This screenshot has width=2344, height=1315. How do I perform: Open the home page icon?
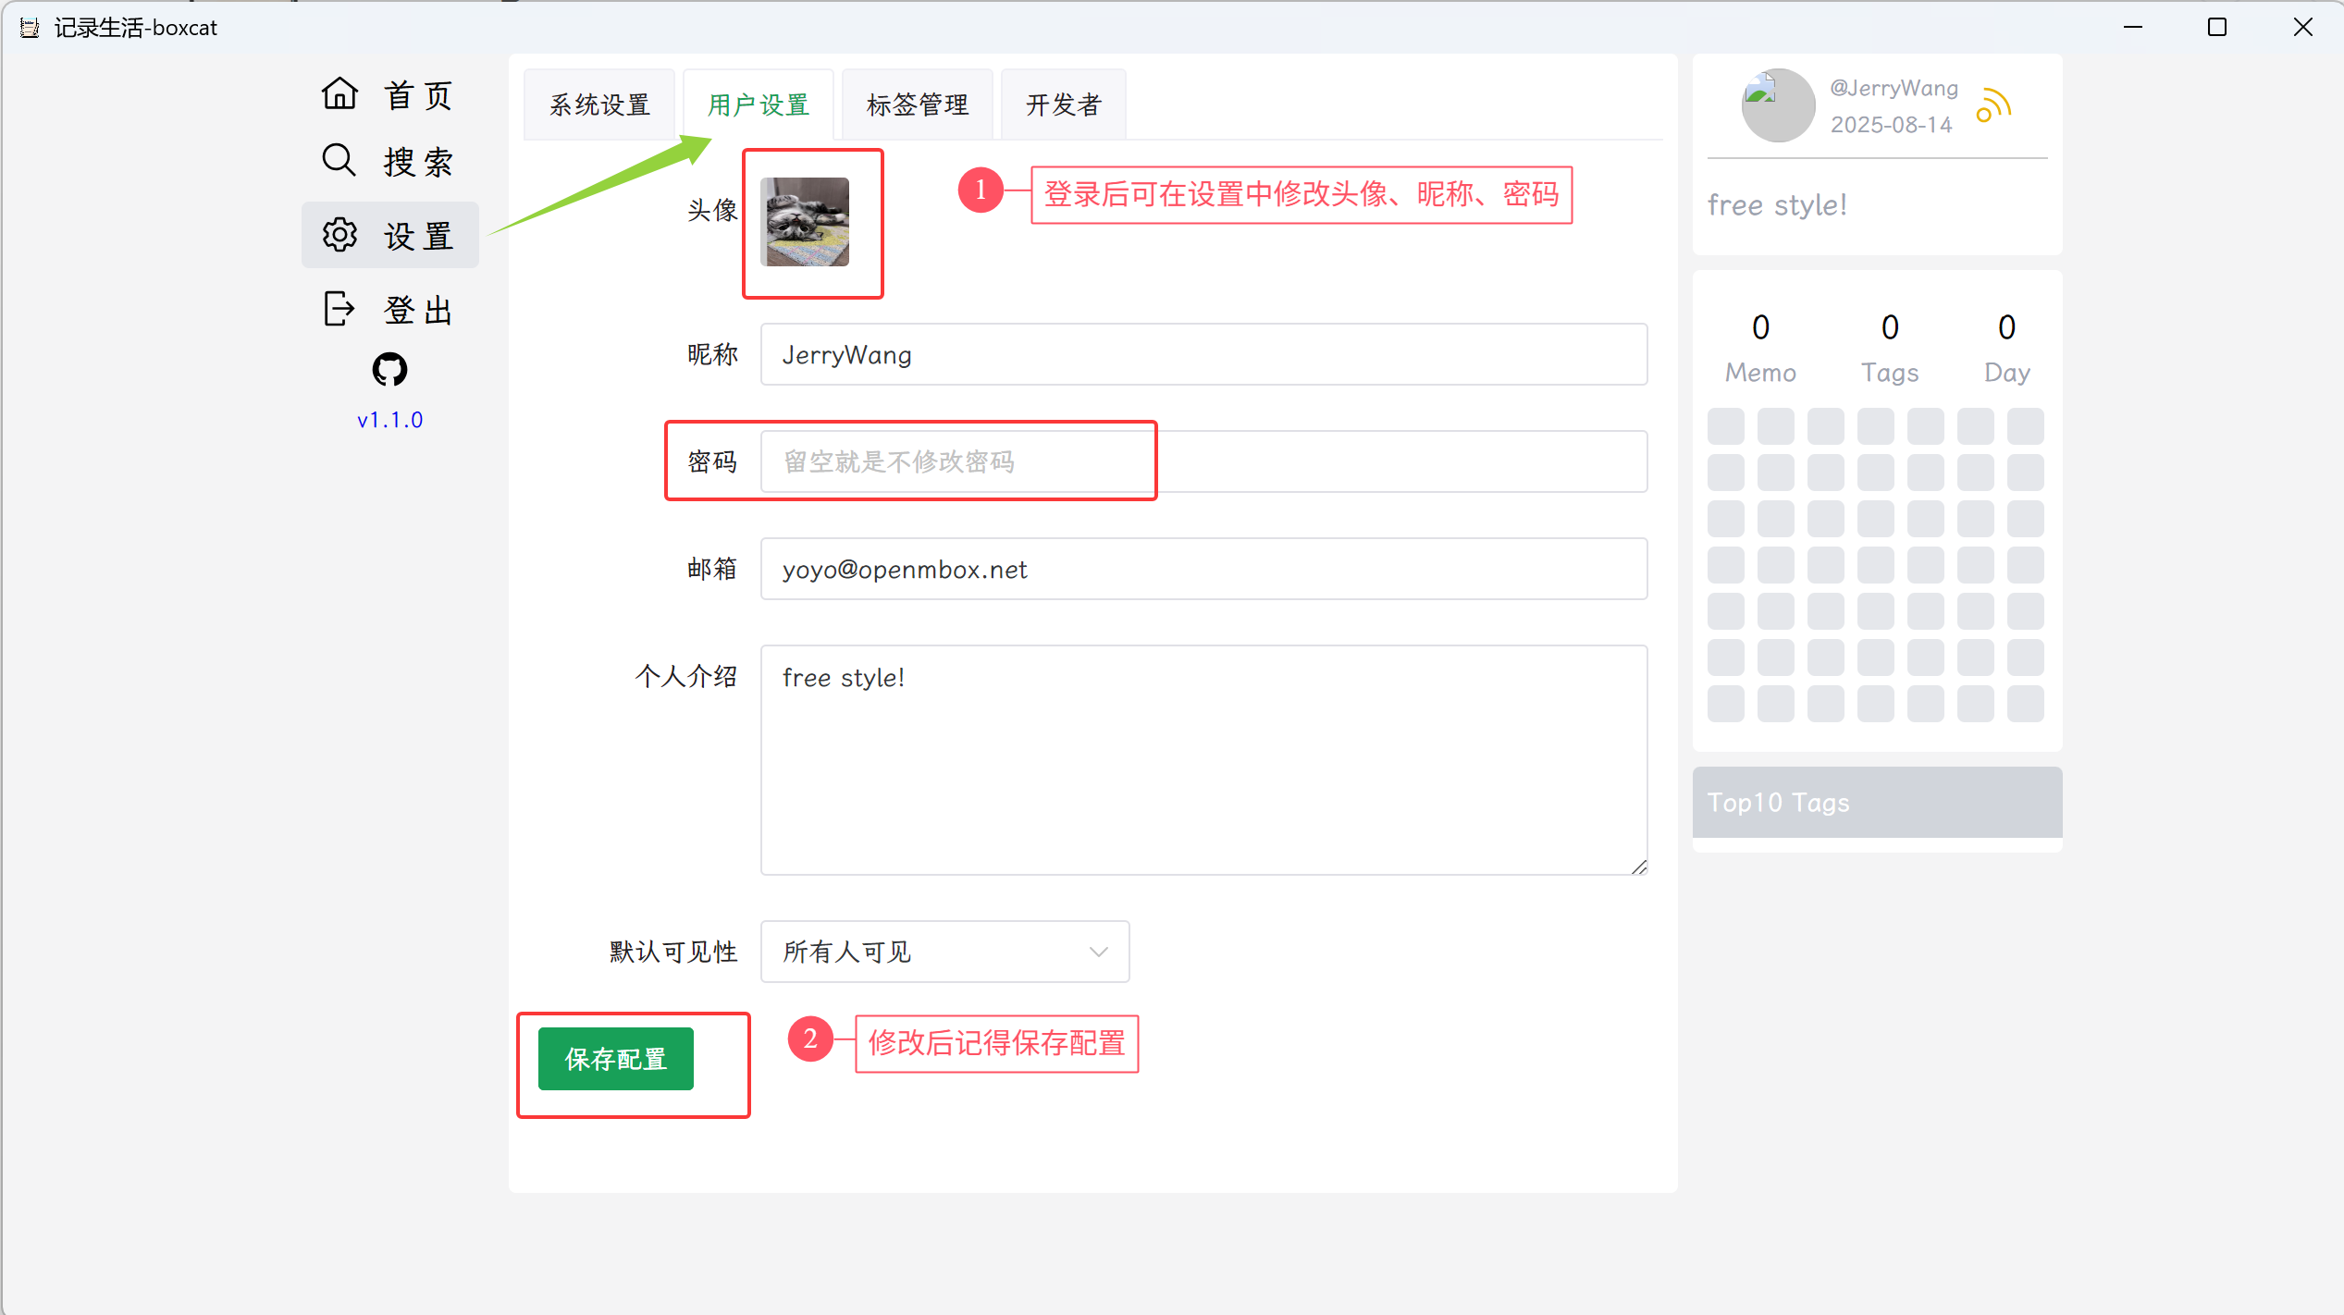[339, 93]
